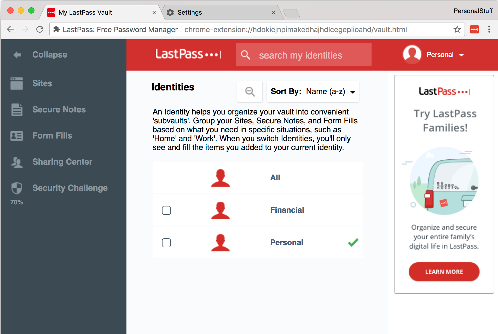This screenshot has width=498, height=334.
Task: Click the LastPass logo in red header
Action: pos(188,54)
